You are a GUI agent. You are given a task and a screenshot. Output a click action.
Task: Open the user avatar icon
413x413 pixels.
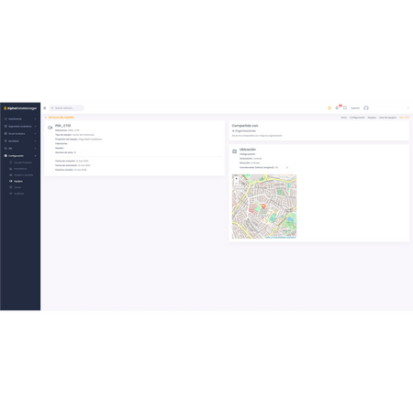tap(366, 108)
